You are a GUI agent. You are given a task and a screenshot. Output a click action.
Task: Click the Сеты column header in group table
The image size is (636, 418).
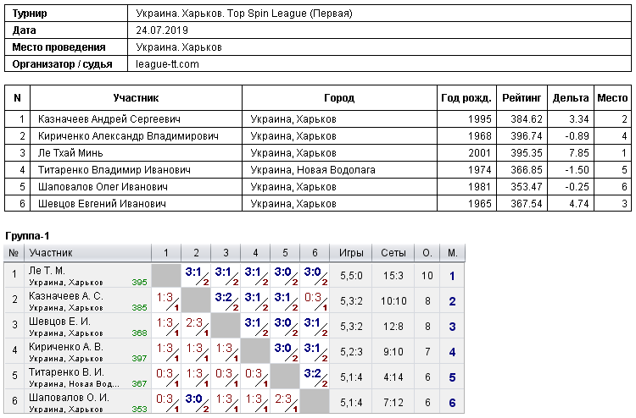[x=393, y=253]
